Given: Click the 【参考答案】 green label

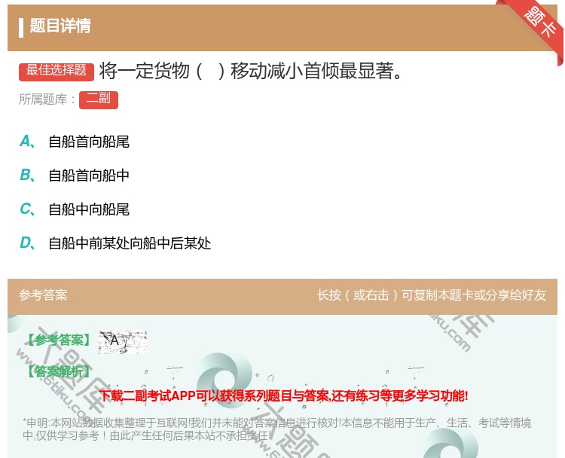Looking at the screenshot, I should click(58, 340).
